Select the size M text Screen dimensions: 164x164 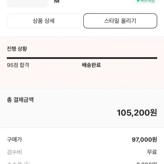57,1
